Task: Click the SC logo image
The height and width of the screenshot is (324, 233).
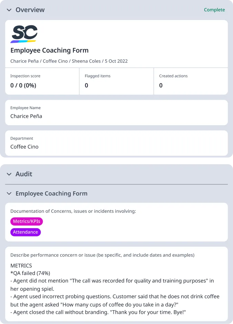Action: (24, 34)
